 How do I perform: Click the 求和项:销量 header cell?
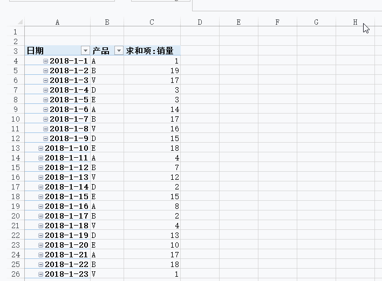[x=152, y=51]
